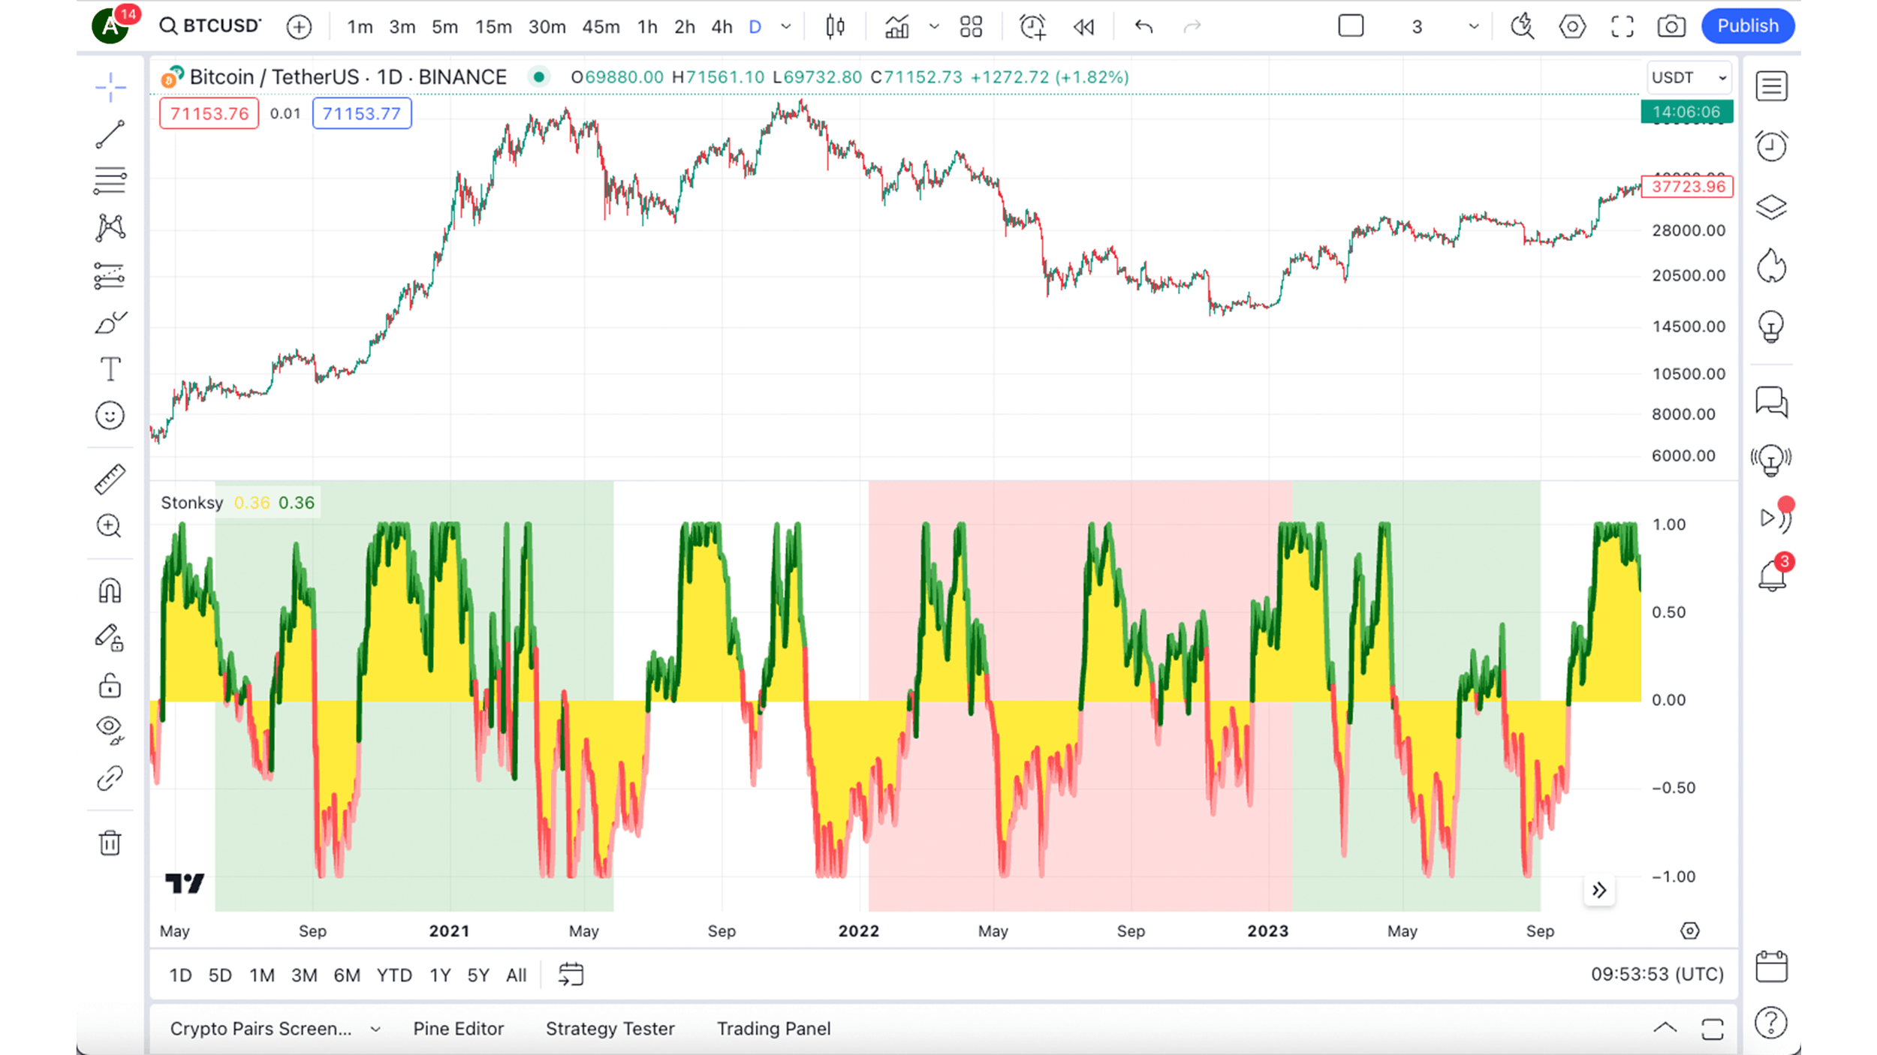Expand the timeframe list dropdown

[x=786, y=27]
